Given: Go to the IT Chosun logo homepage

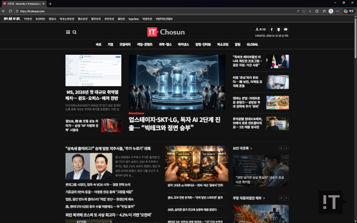Looking at the screenshot, I should tap(166, 32).
